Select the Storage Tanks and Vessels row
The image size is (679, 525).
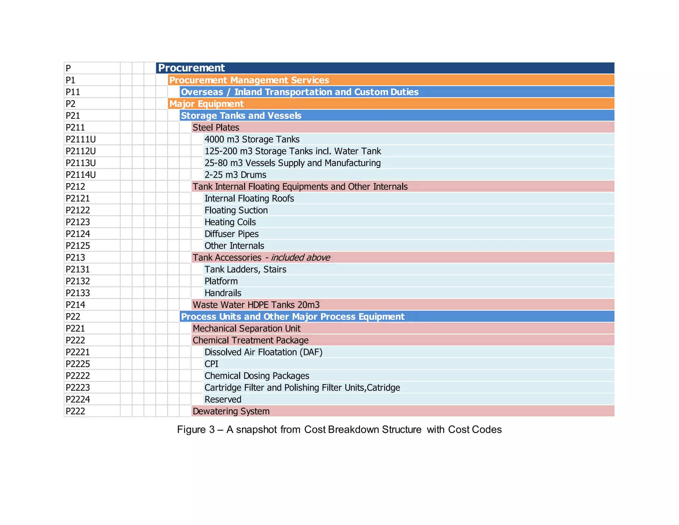coord(397,115)
